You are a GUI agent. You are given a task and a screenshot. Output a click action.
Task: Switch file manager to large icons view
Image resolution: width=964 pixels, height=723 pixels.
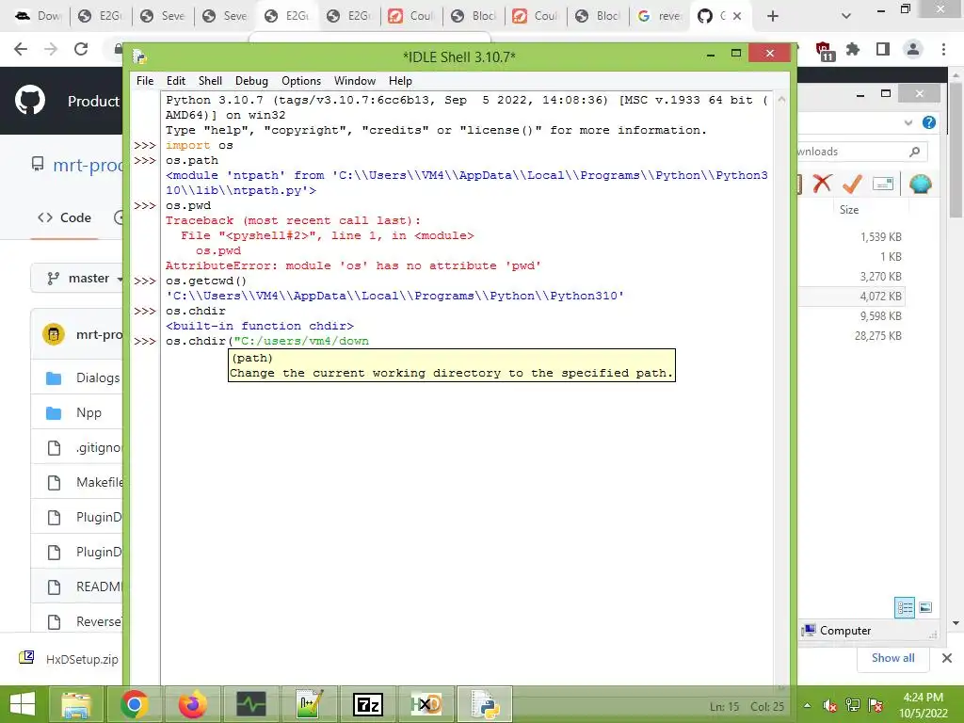(x=925, y=608)
